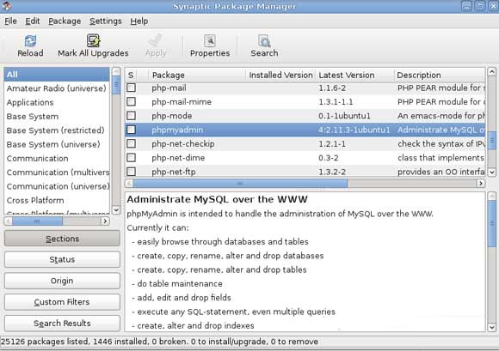
Task: Click the Description column header
Action: pyautogui.click(x=440, y=75)
